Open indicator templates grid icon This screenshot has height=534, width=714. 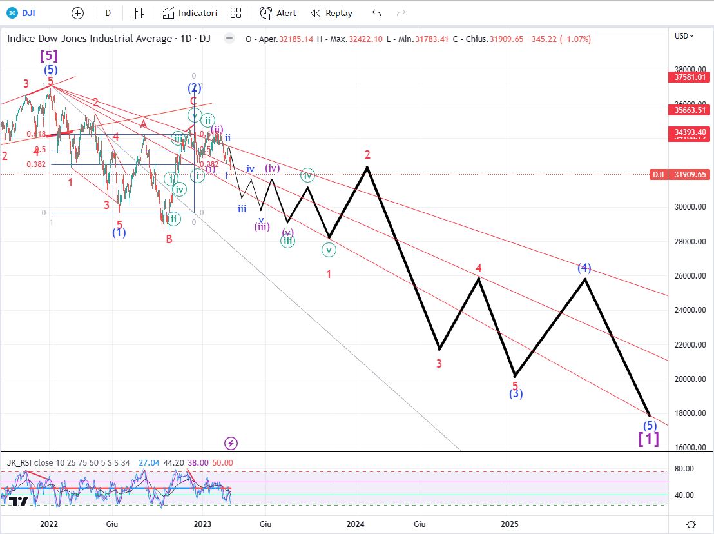(x=236, y=13)
